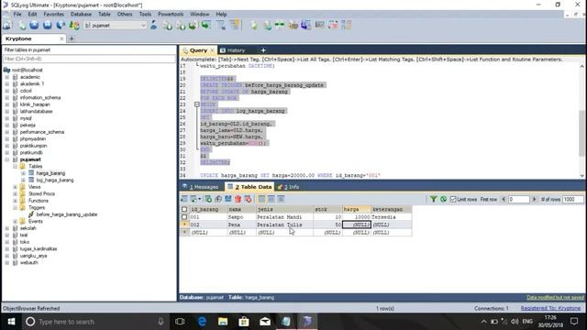Click the Task View taskbar icon
The height and width of the screenshot is (330, 587).
click(180, 322)
